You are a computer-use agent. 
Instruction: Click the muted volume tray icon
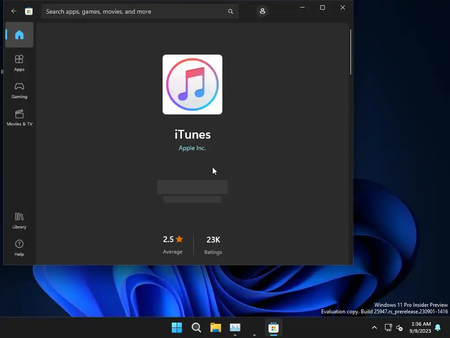click(399, 327)
